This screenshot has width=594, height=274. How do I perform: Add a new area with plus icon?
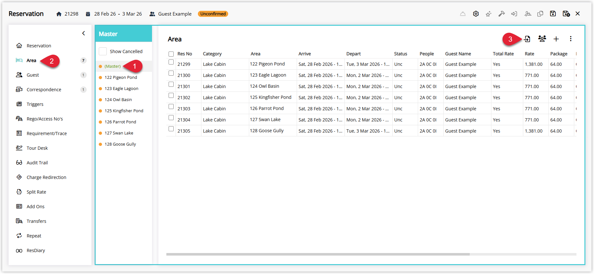click(556, 39)
